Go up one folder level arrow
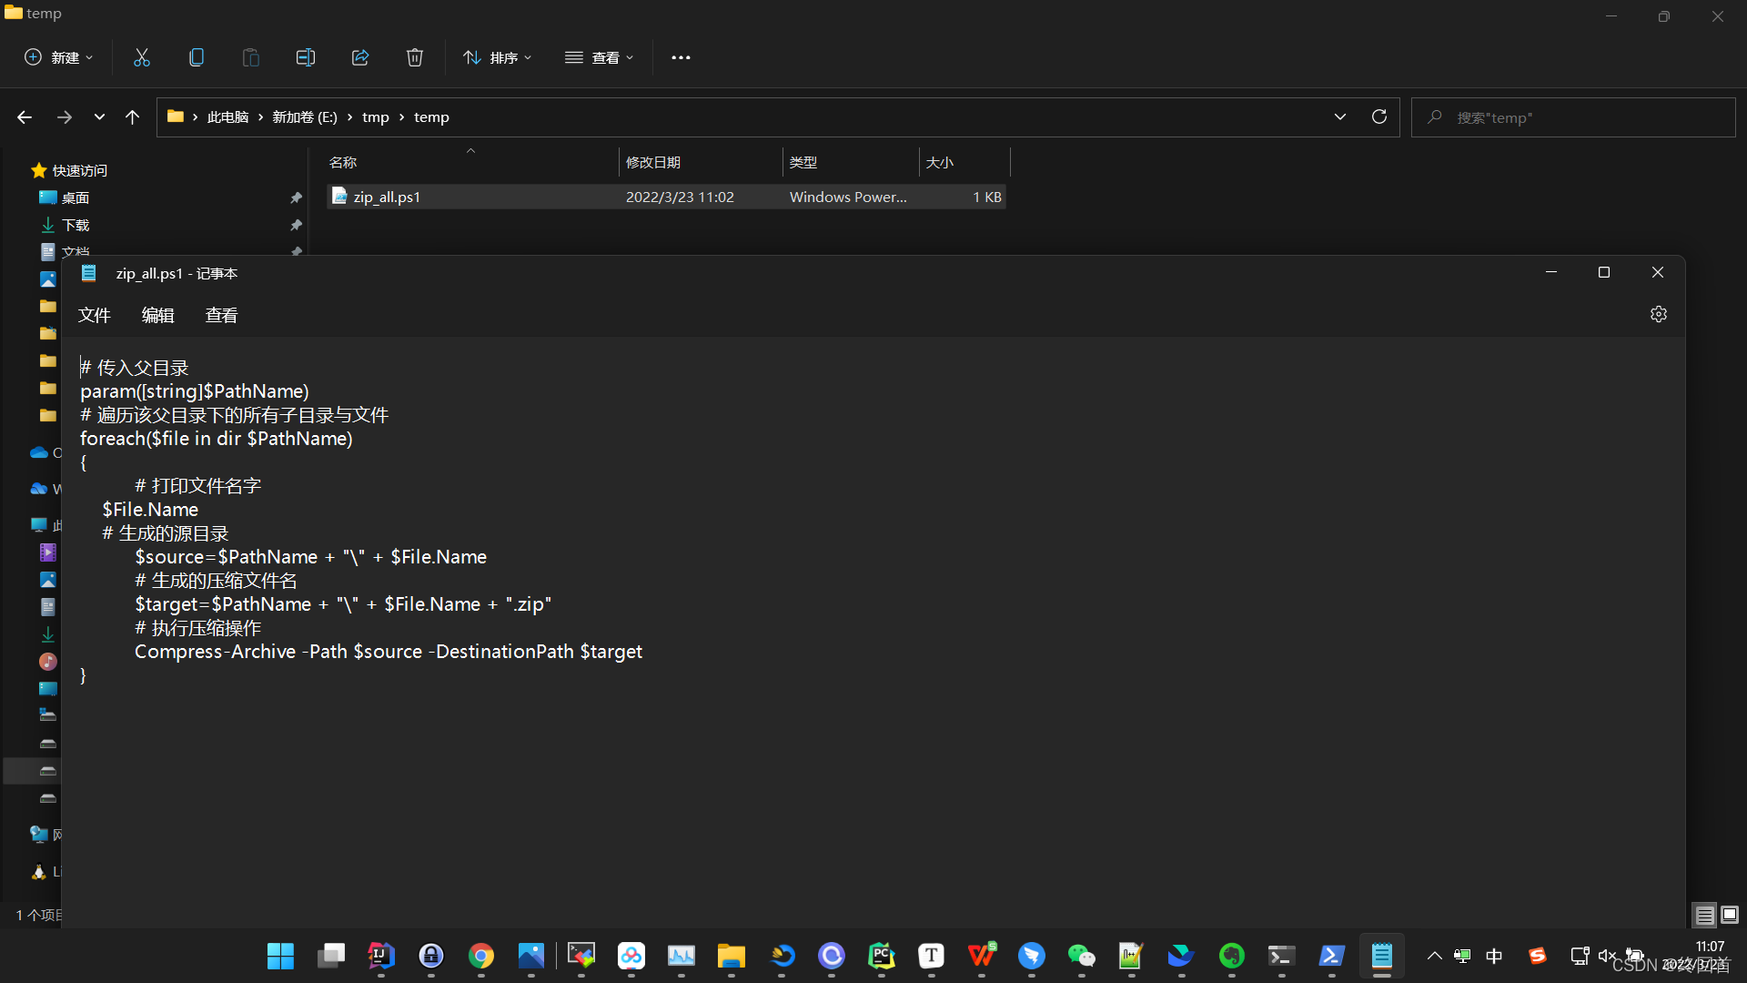Image resolution: width=1747 pixels, height=983 pixels. [x=132, y=117]
